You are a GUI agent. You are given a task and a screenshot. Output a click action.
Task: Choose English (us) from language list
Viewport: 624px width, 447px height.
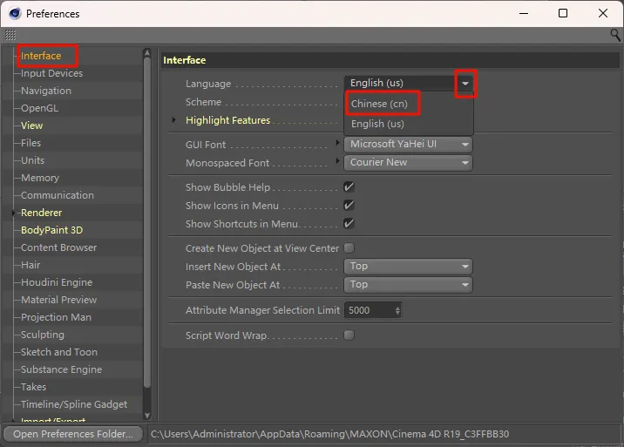[377, 124]
